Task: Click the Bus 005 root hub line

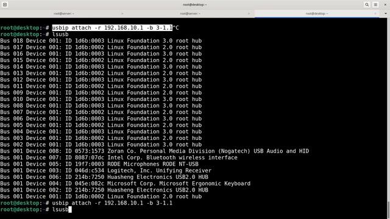Action: [101, 125]
